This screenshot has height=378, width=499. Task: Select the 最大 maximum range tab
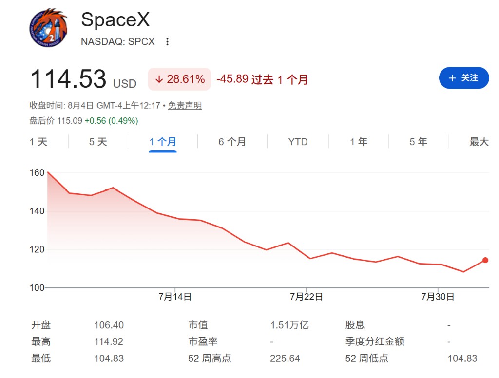tap(479, 142)
